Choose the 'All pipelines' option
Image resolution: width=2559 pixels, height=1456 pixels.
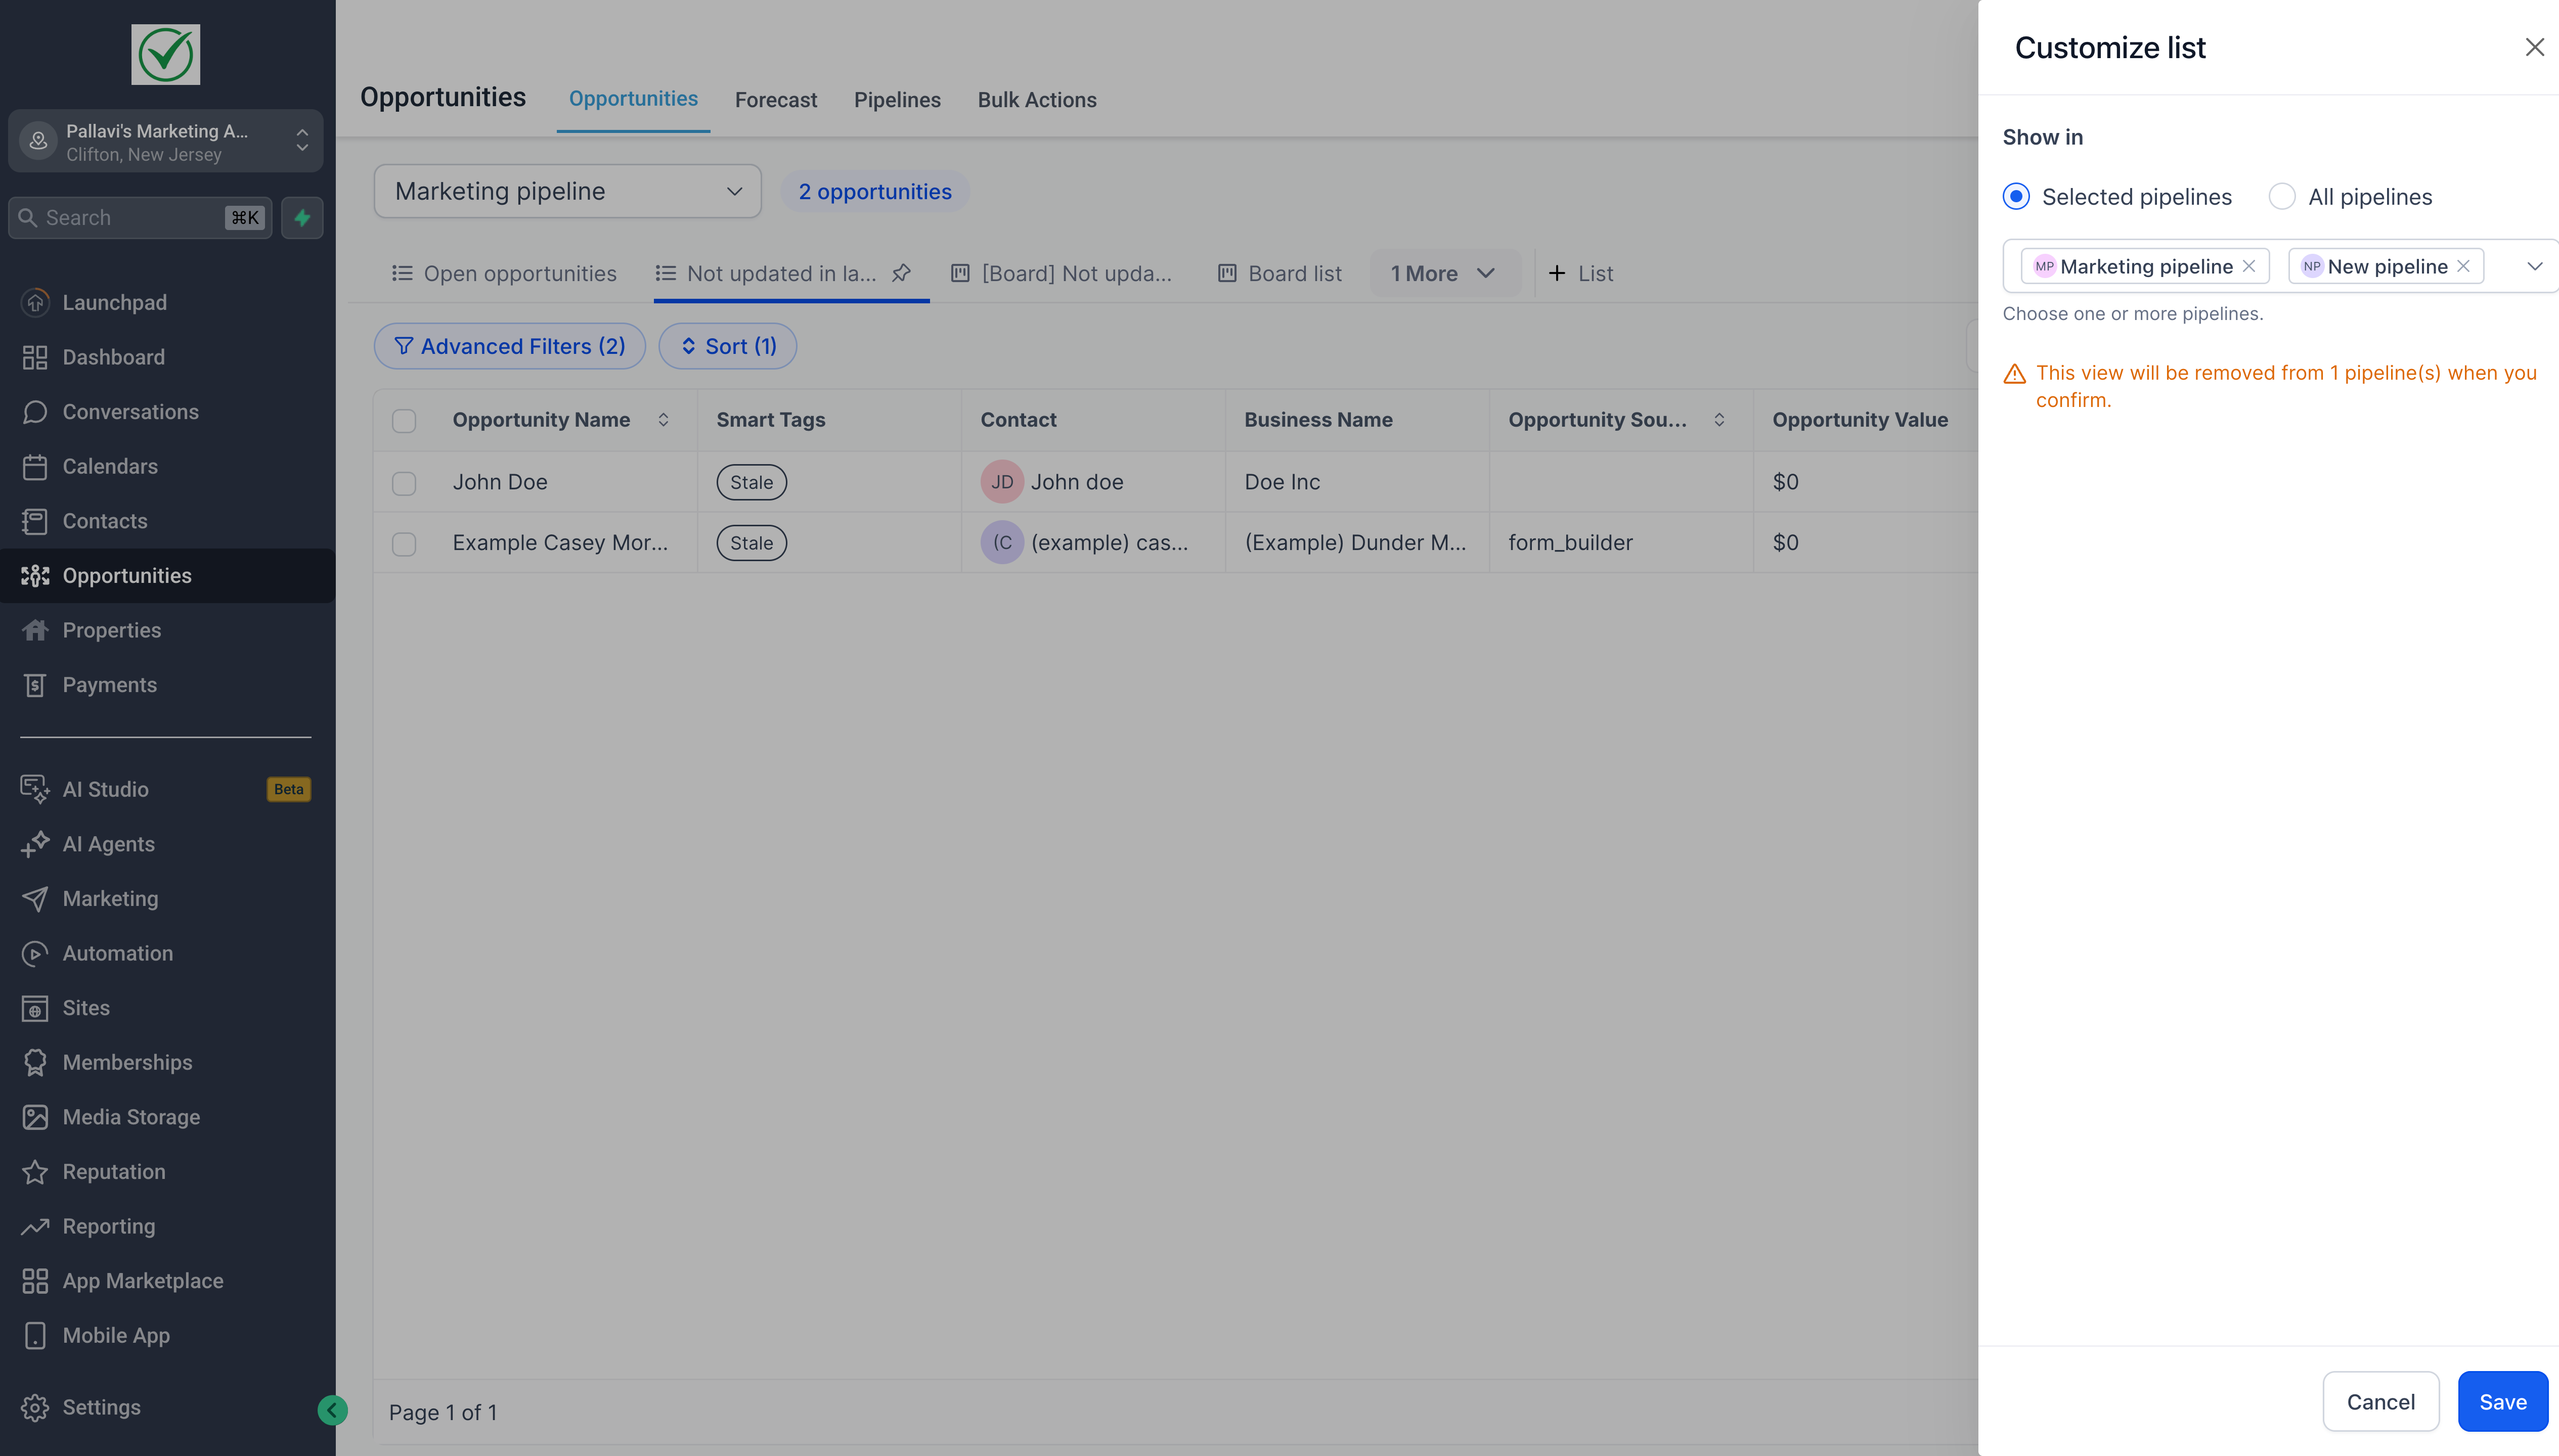2282,196
